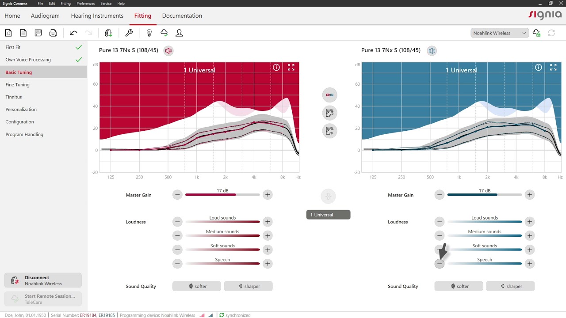The width and height of the screenshot is (566, 318).
Task: Increase right Master Gain with plus
Action: pos(529,195)
